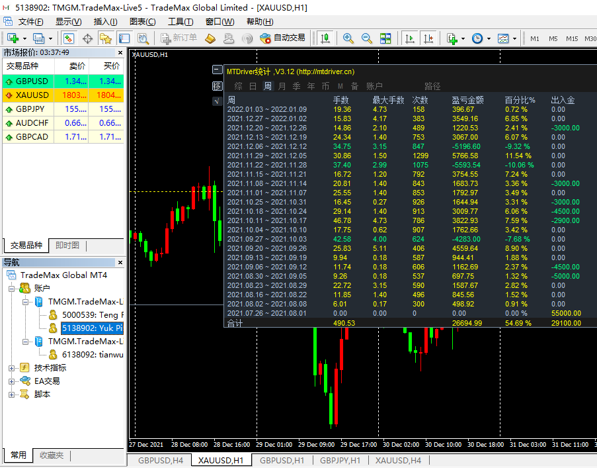Click the Auto Scroll chart icon

tap(410, 38)
